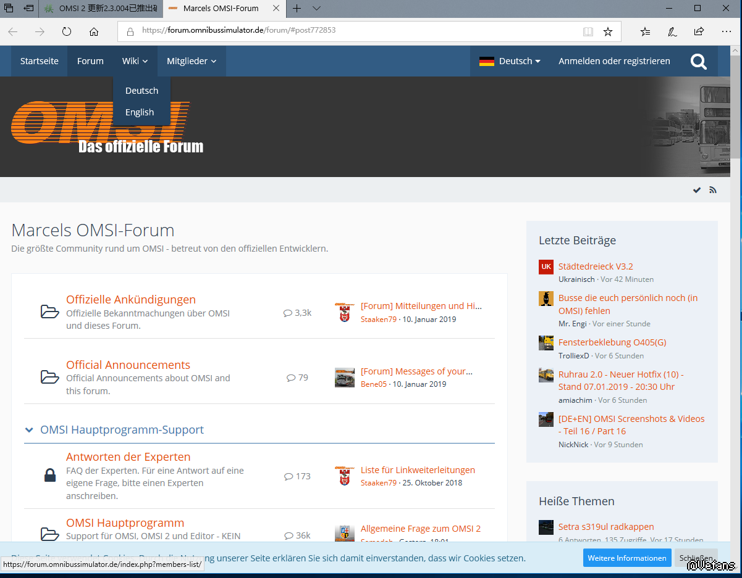The image size is (742, 578).
Task: Click Offizielle Ankündigungen folder icon
Action: [50, 312]
